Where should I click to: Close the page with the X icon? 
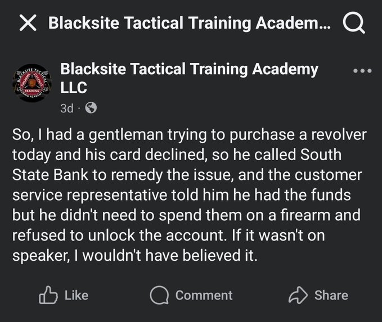(x=28, y=23)
